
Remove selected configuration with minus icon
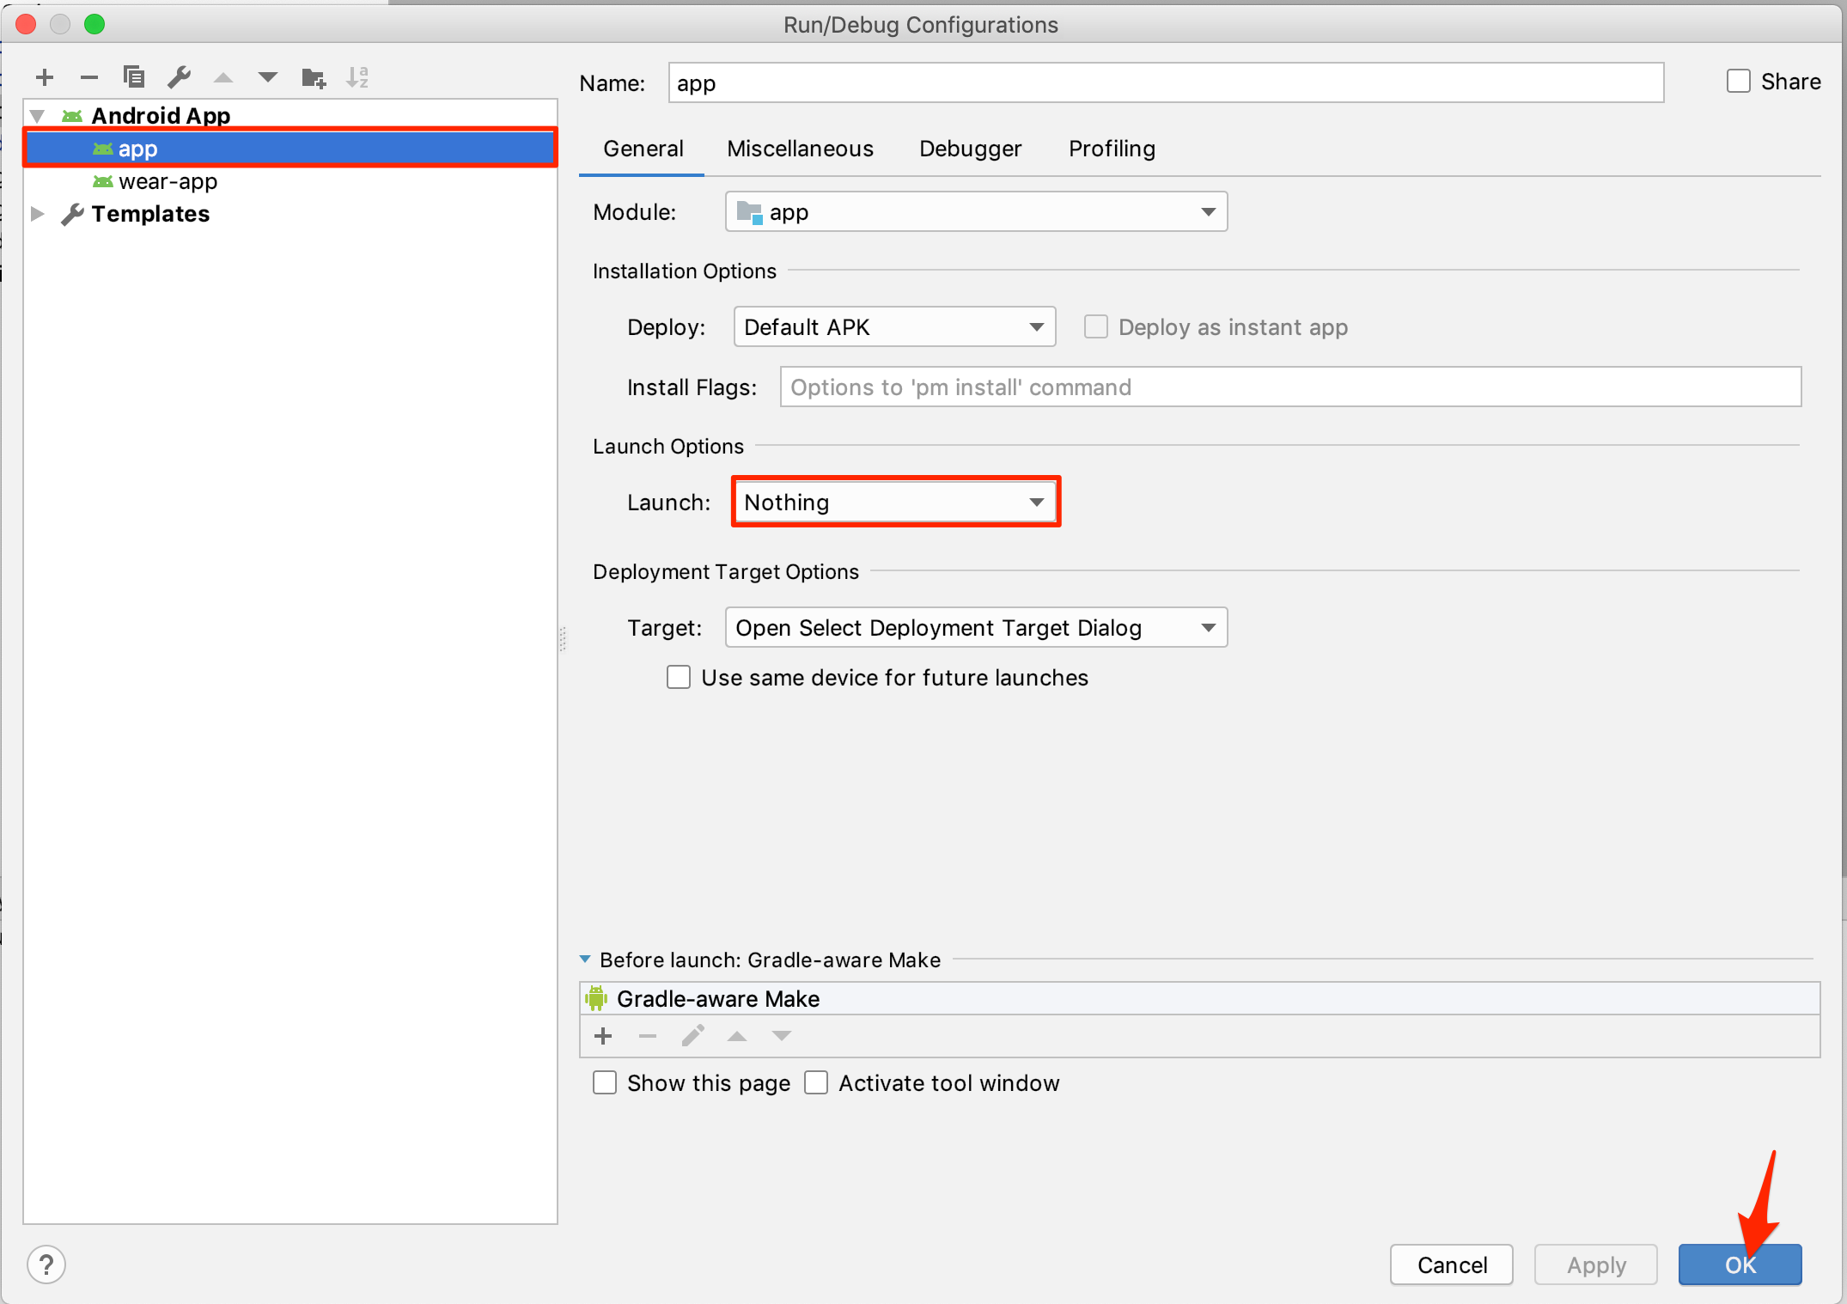[x=89, y=77]
